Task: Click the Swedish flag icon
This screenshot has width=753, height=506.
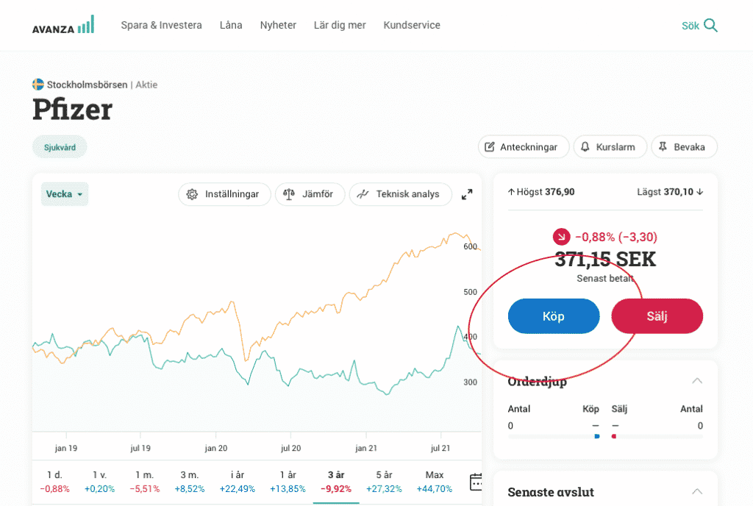Action: click(x=38, y=85)
